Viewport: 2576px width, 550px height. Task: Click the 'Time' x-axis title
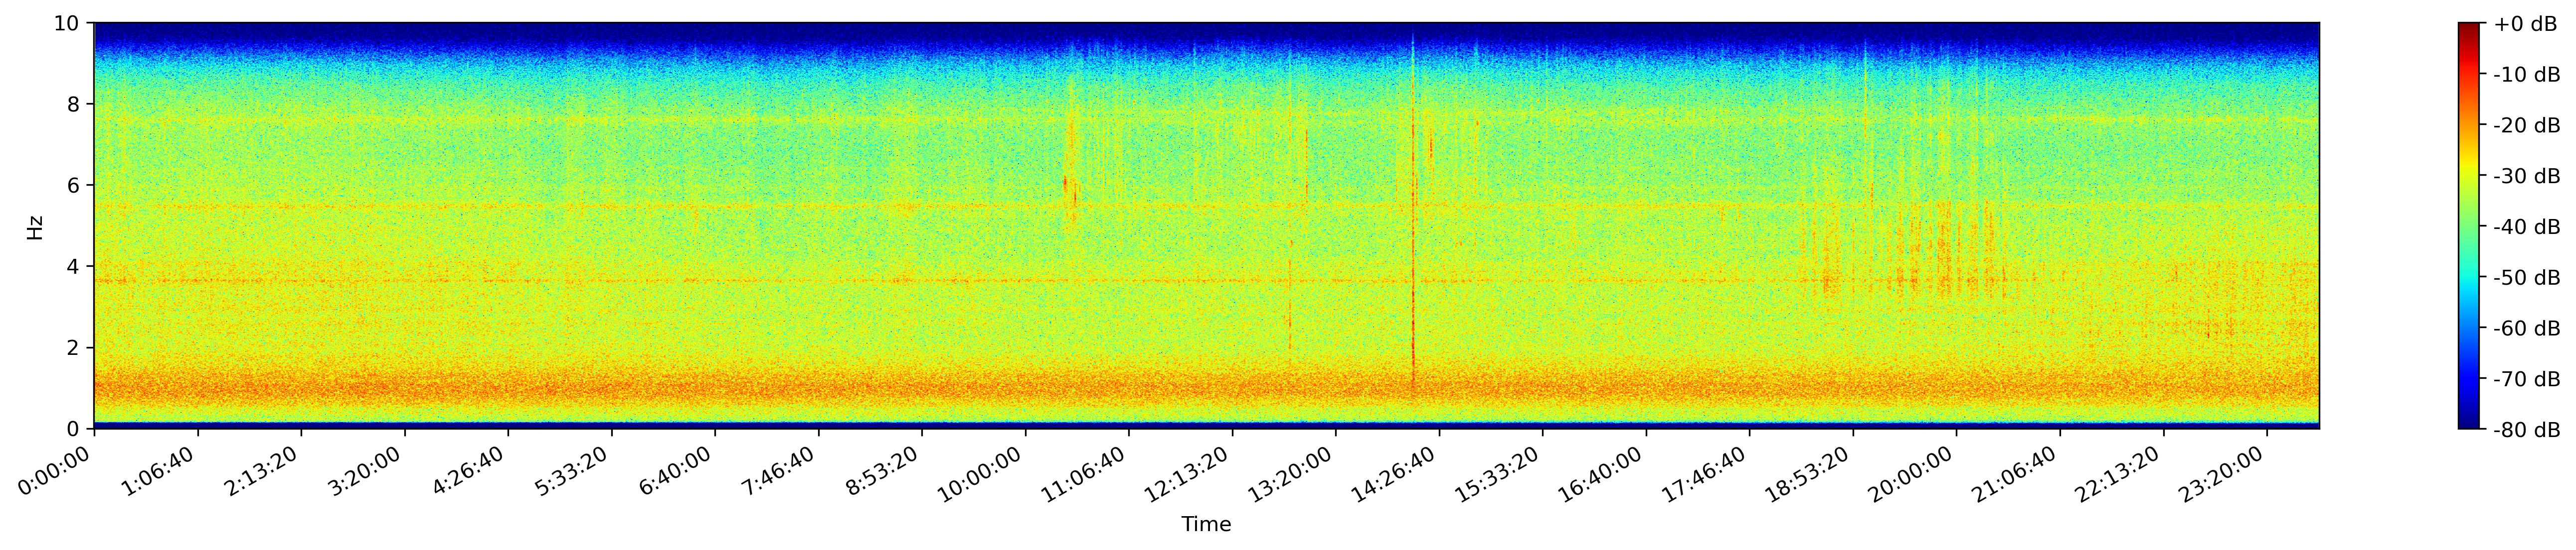pos(1206,524)
